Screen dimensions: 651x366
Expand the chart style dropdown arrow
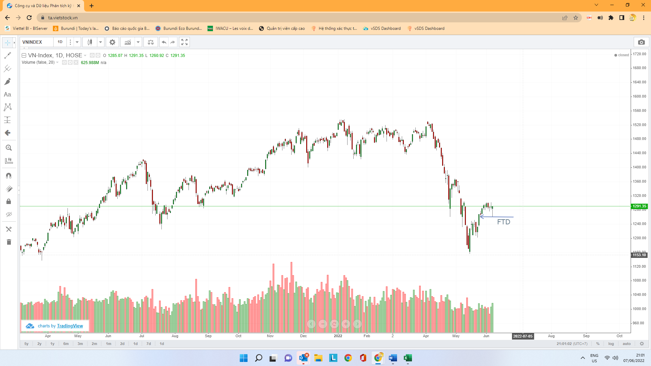[100, 42]
